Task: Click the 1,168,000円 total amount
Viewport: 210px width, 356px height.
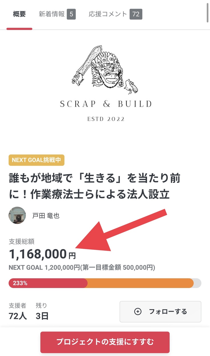Action: point(42,254)
